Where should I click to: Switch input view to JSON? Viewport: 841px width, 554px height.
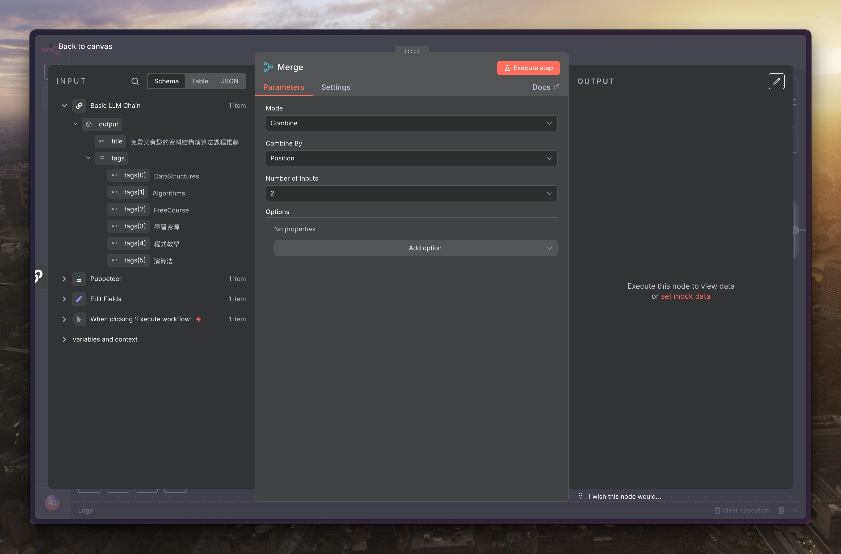tap(229, 81)
